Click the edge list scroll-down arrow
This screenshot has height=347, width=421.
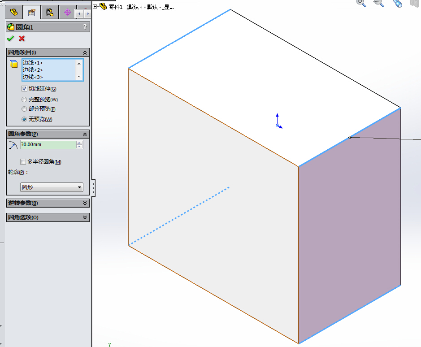coord(79,77)
